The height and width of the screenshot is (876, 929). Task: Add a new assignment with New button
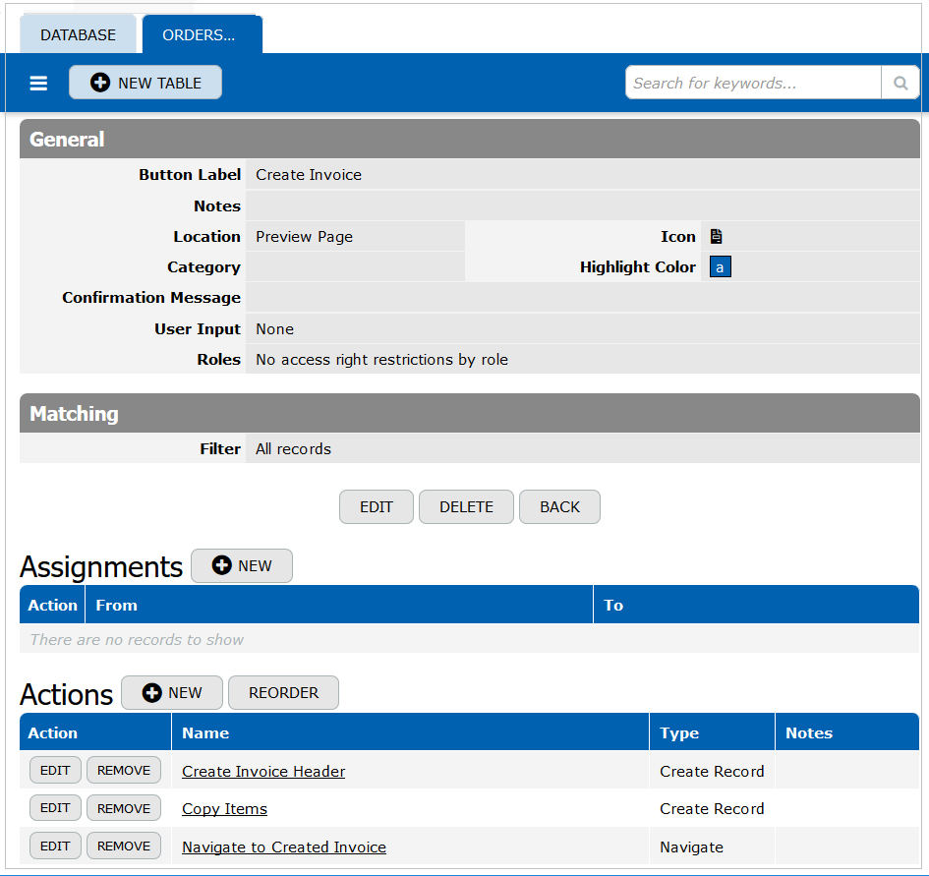click(x=242, y=565)
